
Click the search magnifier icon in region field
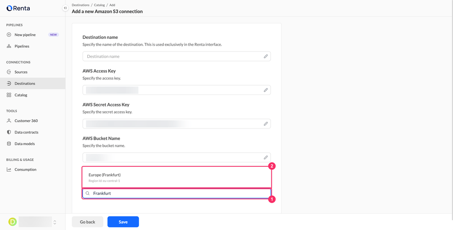tap(88, 194)
